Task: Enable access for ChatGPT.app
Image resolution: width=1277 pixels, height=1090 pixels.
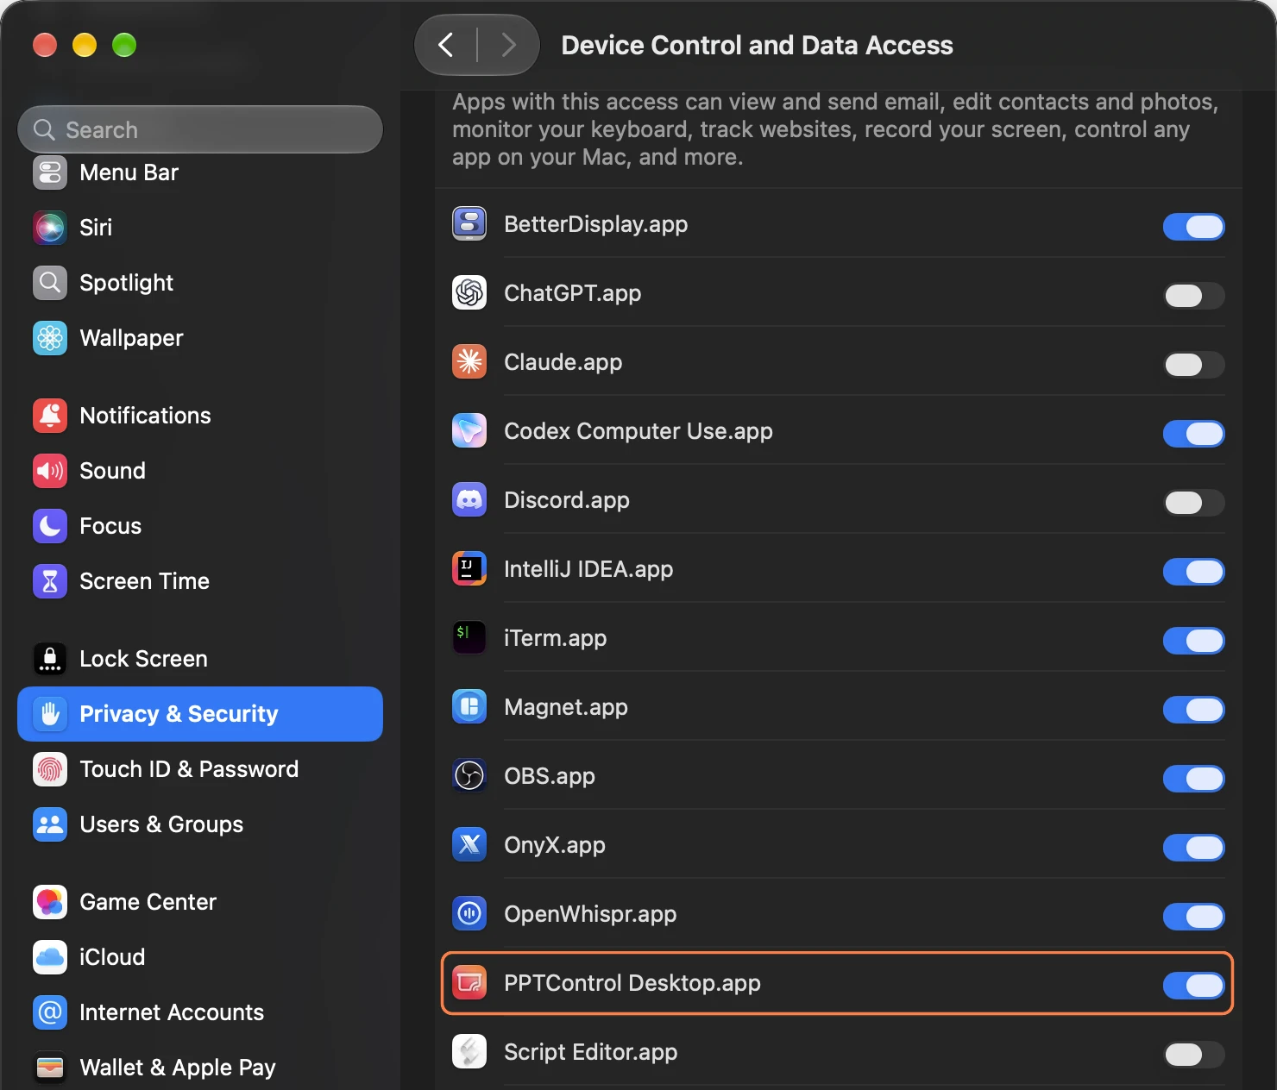Action: click(x=1193, y=296)
